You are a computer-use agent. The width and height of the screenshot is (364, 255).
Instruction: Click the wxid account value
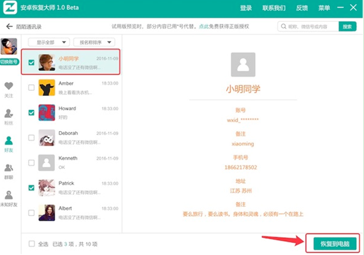pyautogui.click(x=243, y=120)
